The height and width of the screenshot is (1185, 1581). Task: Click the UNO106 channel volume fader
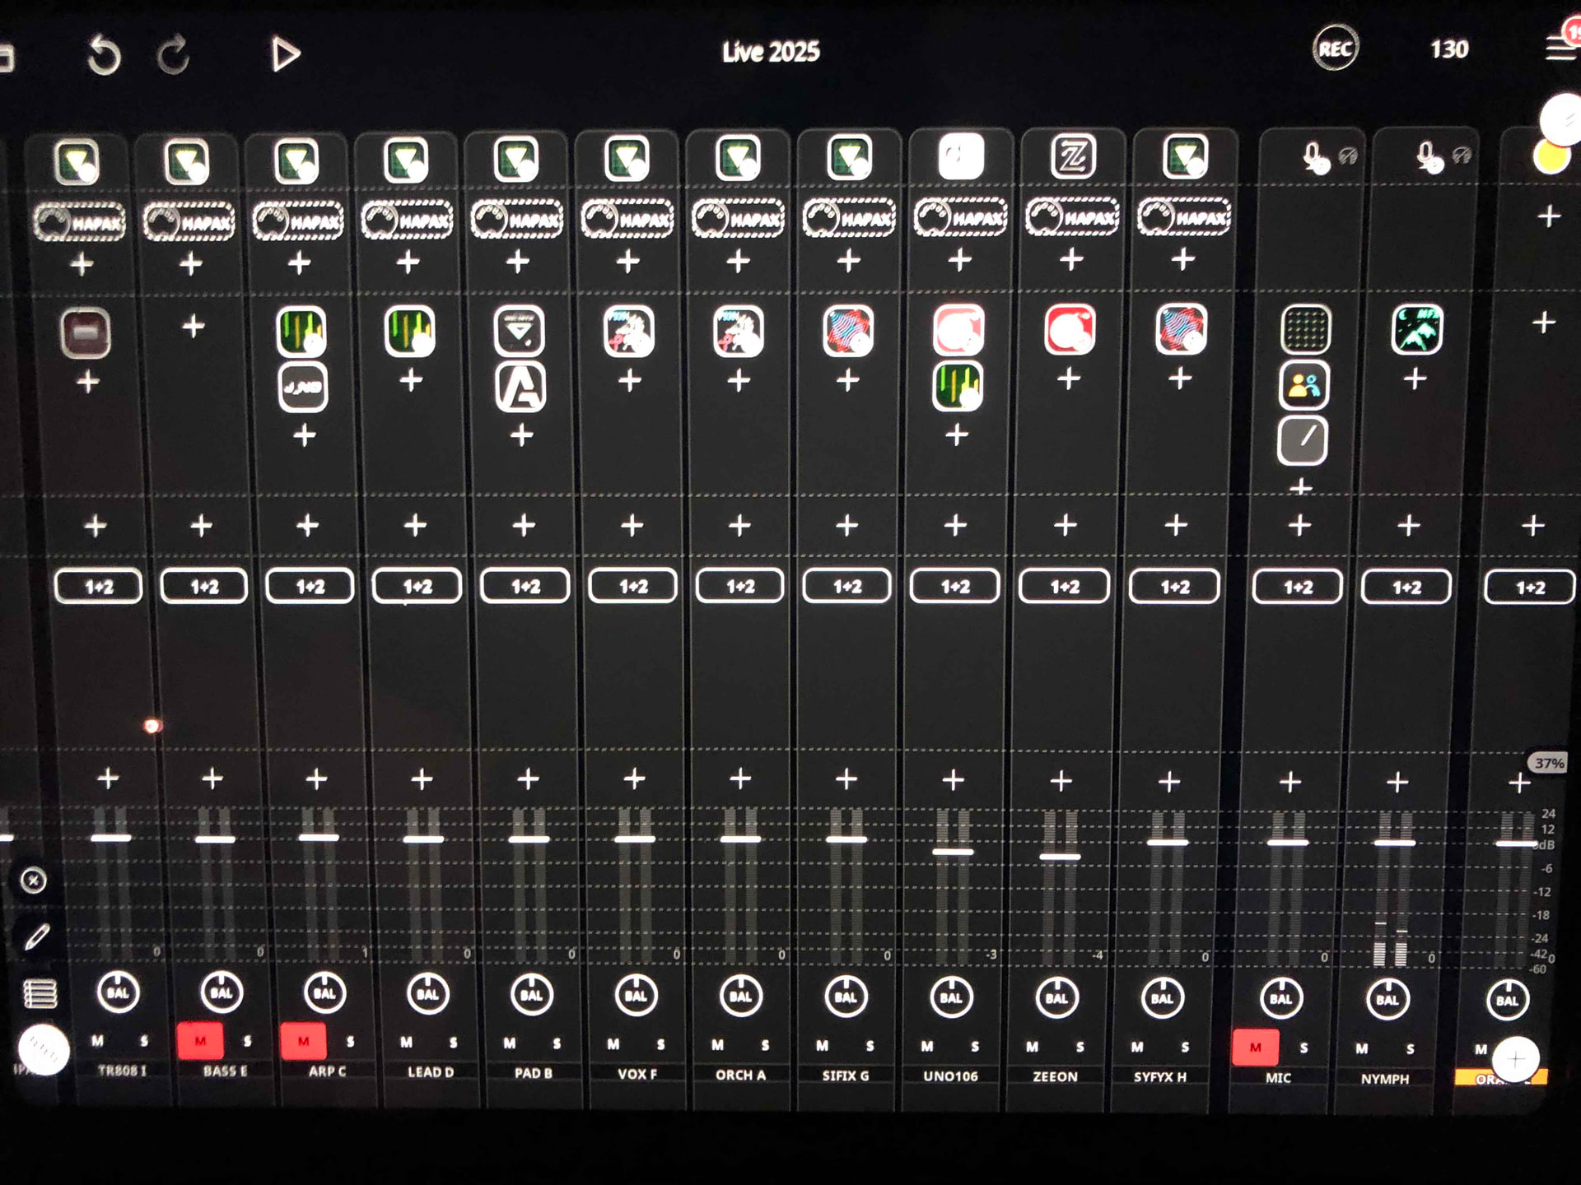click(x=953, y=852)
